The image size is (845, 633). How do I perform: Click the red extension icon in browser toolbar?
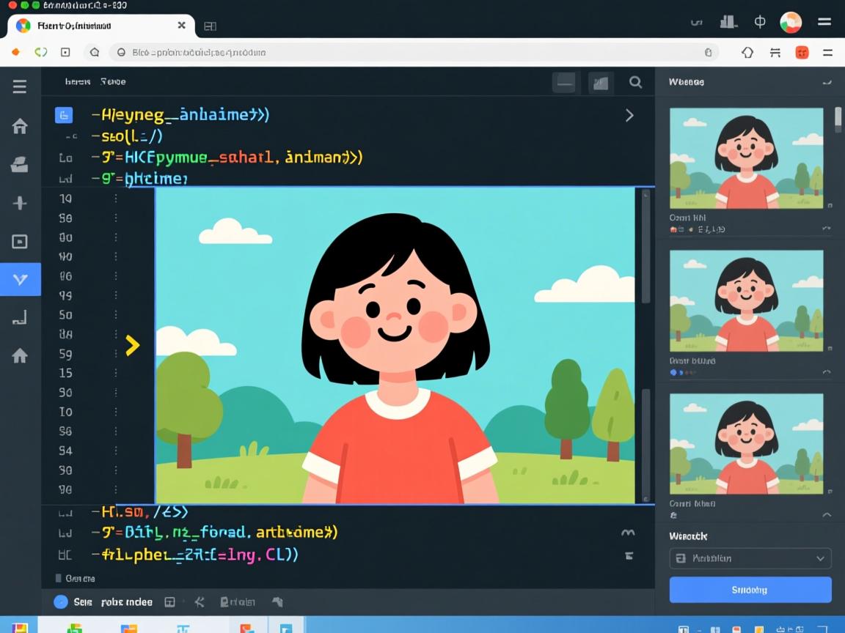[x=802, y=52]
